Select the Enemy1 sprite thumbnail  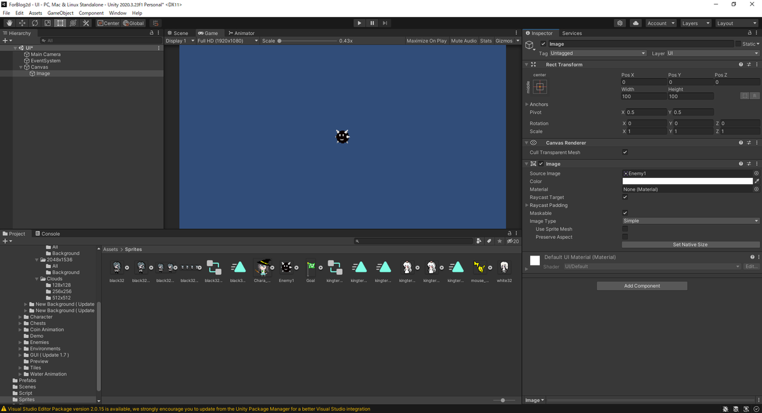point(286,267)
